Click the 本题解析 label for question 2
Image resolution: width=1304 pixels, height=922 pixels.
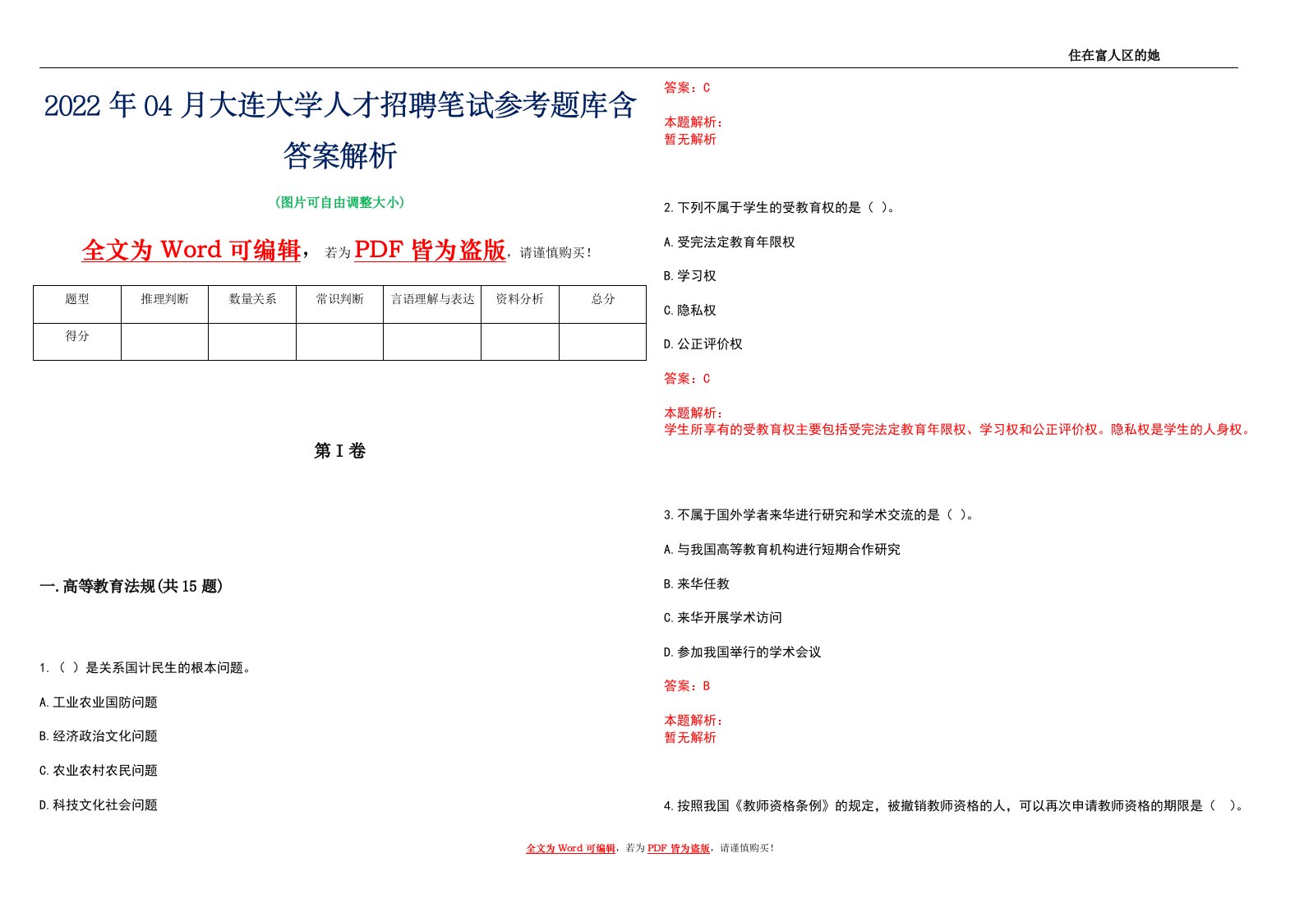[693, 413]
